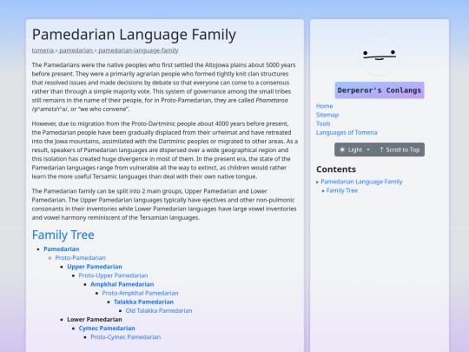Jump to Family Tree in Contents
Viewport: 469px width, 352px height.
pyautogui.click(x=342, y=190)
